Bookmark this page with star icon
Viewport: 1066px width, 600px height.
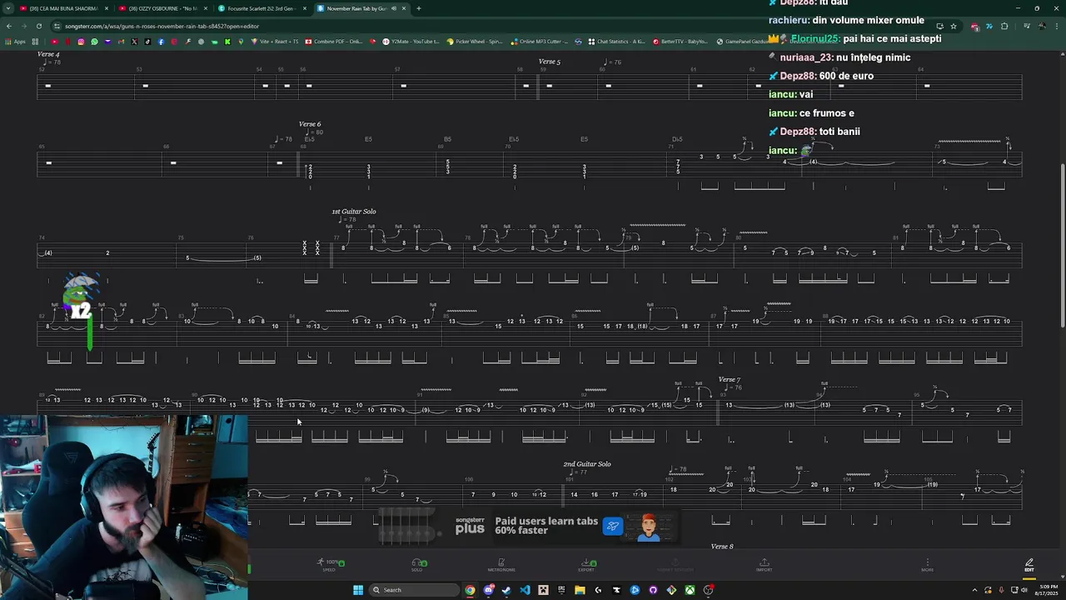[954, 26]
